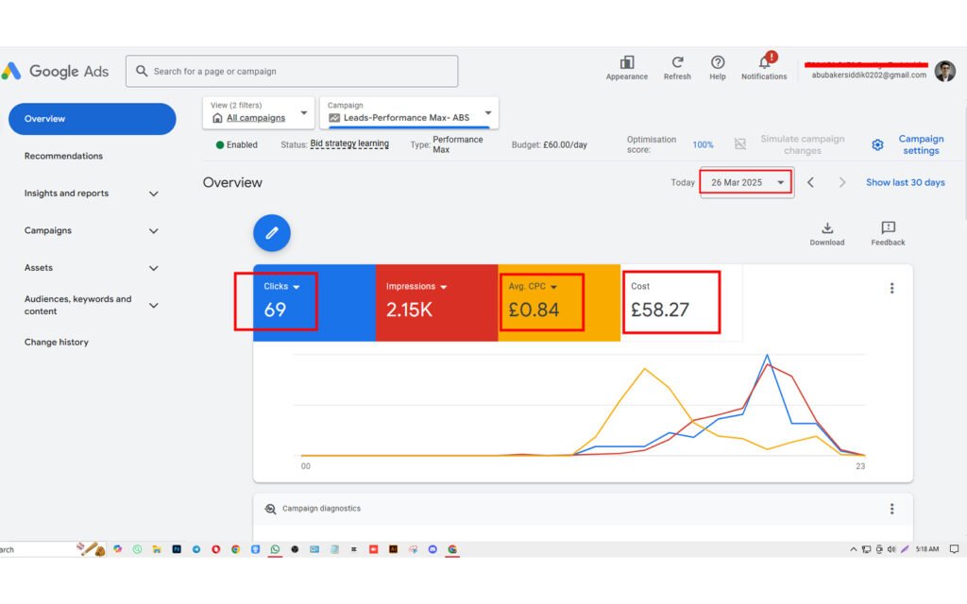Open the Appearance settings icon
The width and height of the screenshot is (967, 604).
tap(627, 62)
